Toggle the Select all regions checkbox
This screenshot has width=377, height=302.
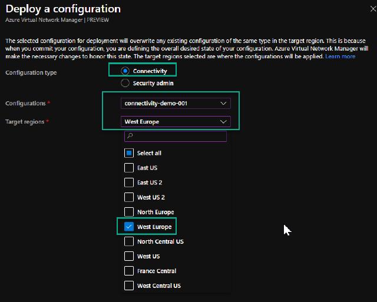click(130, 153)
